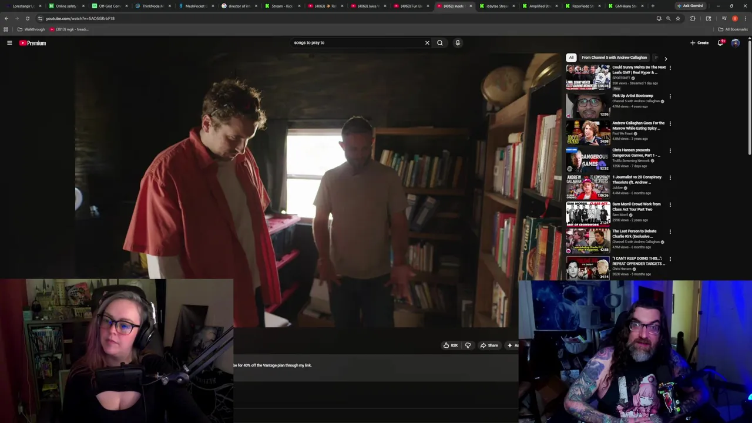752x423 pixels.
Task: View site information icon beside URL
Action: click(40, 18)
